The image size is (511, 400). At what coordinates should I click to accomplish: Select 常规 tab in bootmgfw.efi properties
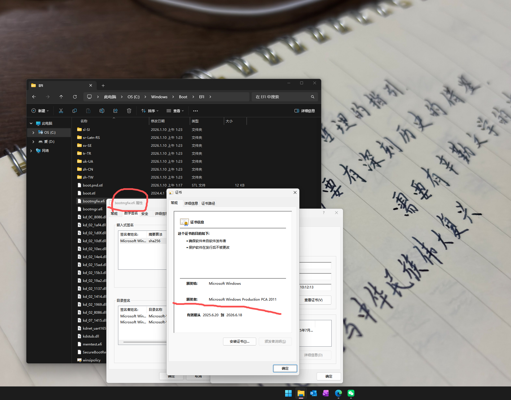click(x=114, y=214)
